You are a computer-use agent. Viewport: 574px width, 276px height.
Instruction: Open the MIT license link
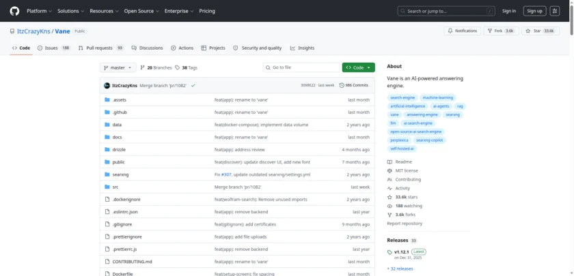tap(407, 170)
